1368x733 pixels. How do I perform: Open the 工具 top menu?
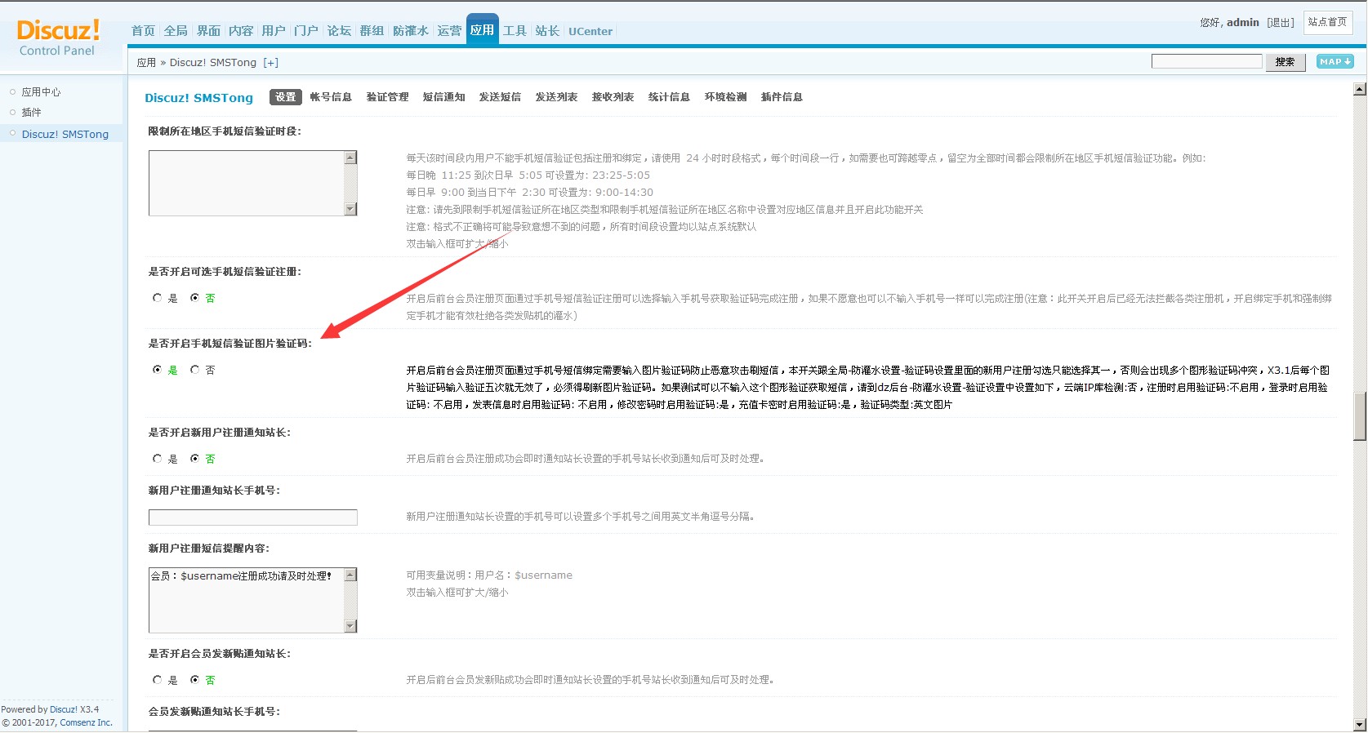click(x=515, y=31)
